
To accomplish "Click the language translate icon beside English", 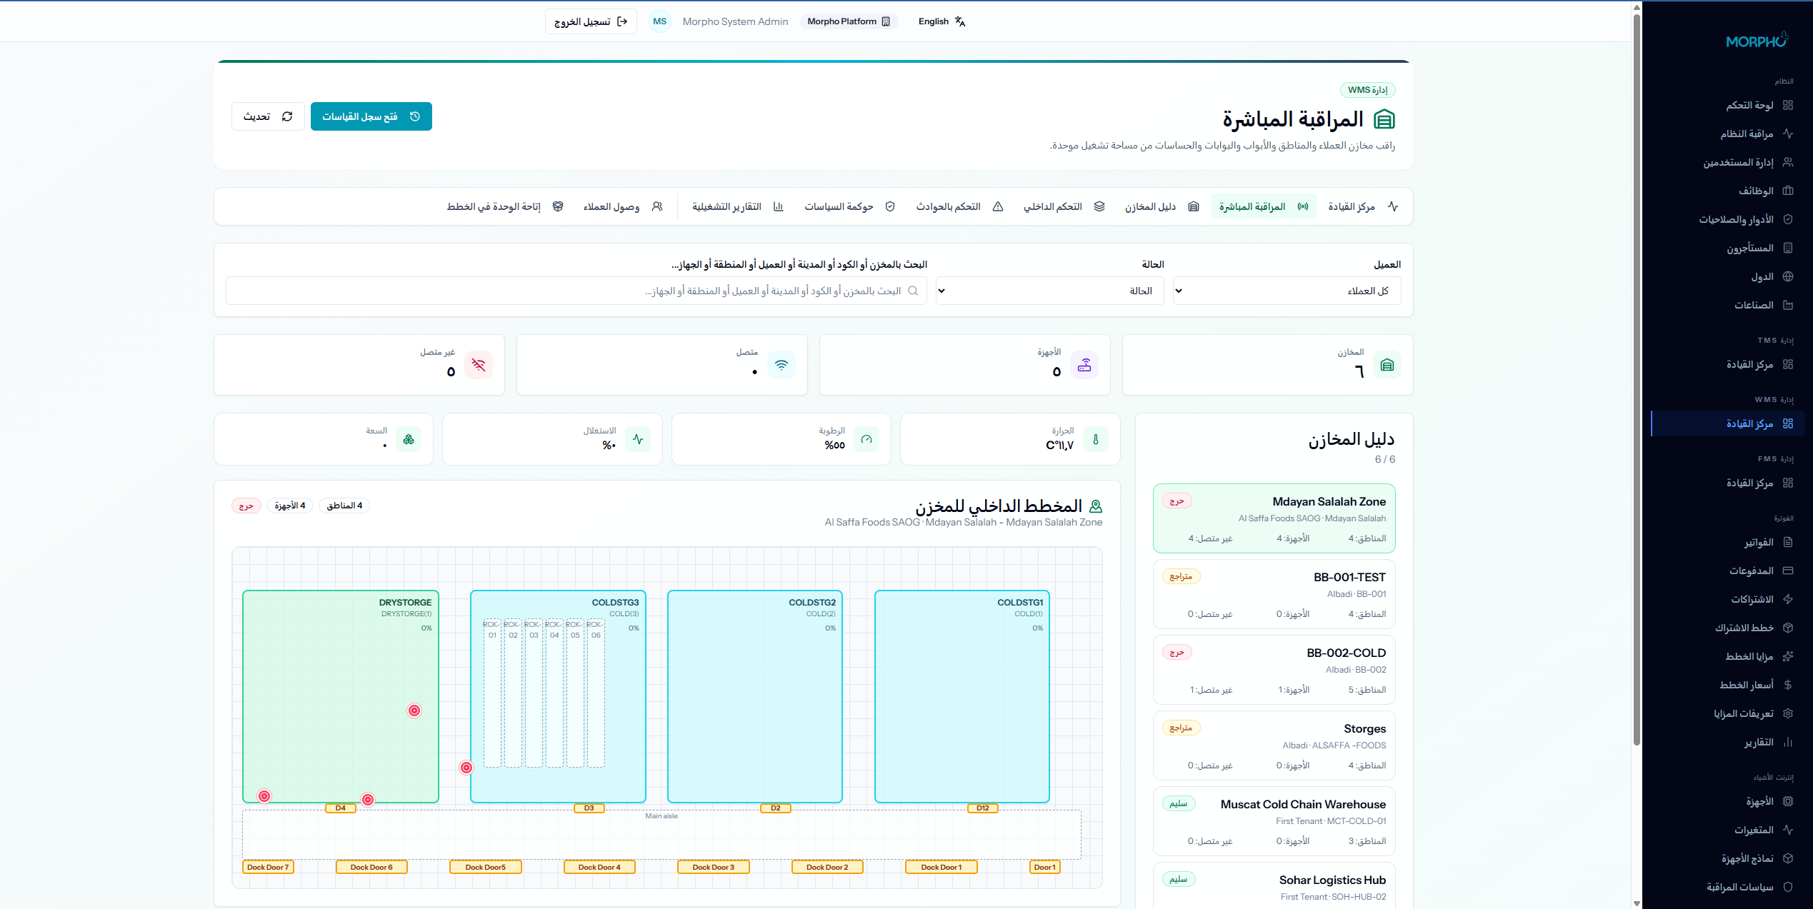I will (959, 21).
